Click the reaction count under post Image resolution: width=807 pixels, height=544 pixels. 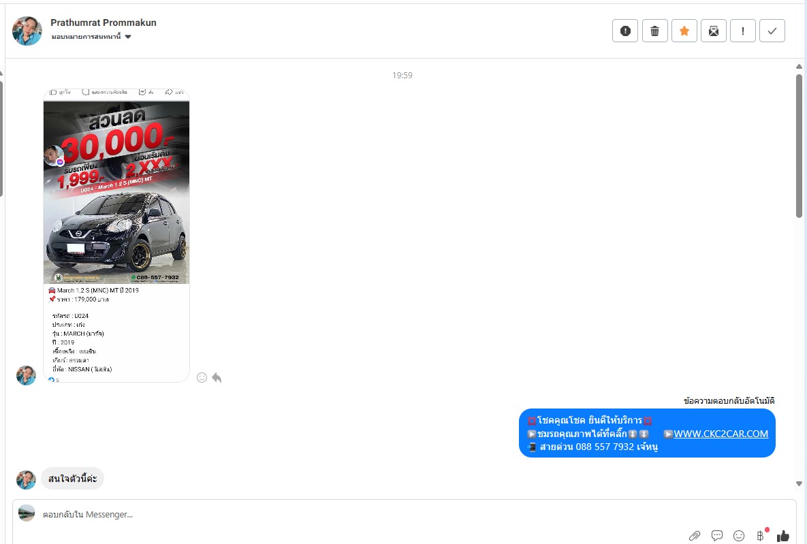point(54,380)
